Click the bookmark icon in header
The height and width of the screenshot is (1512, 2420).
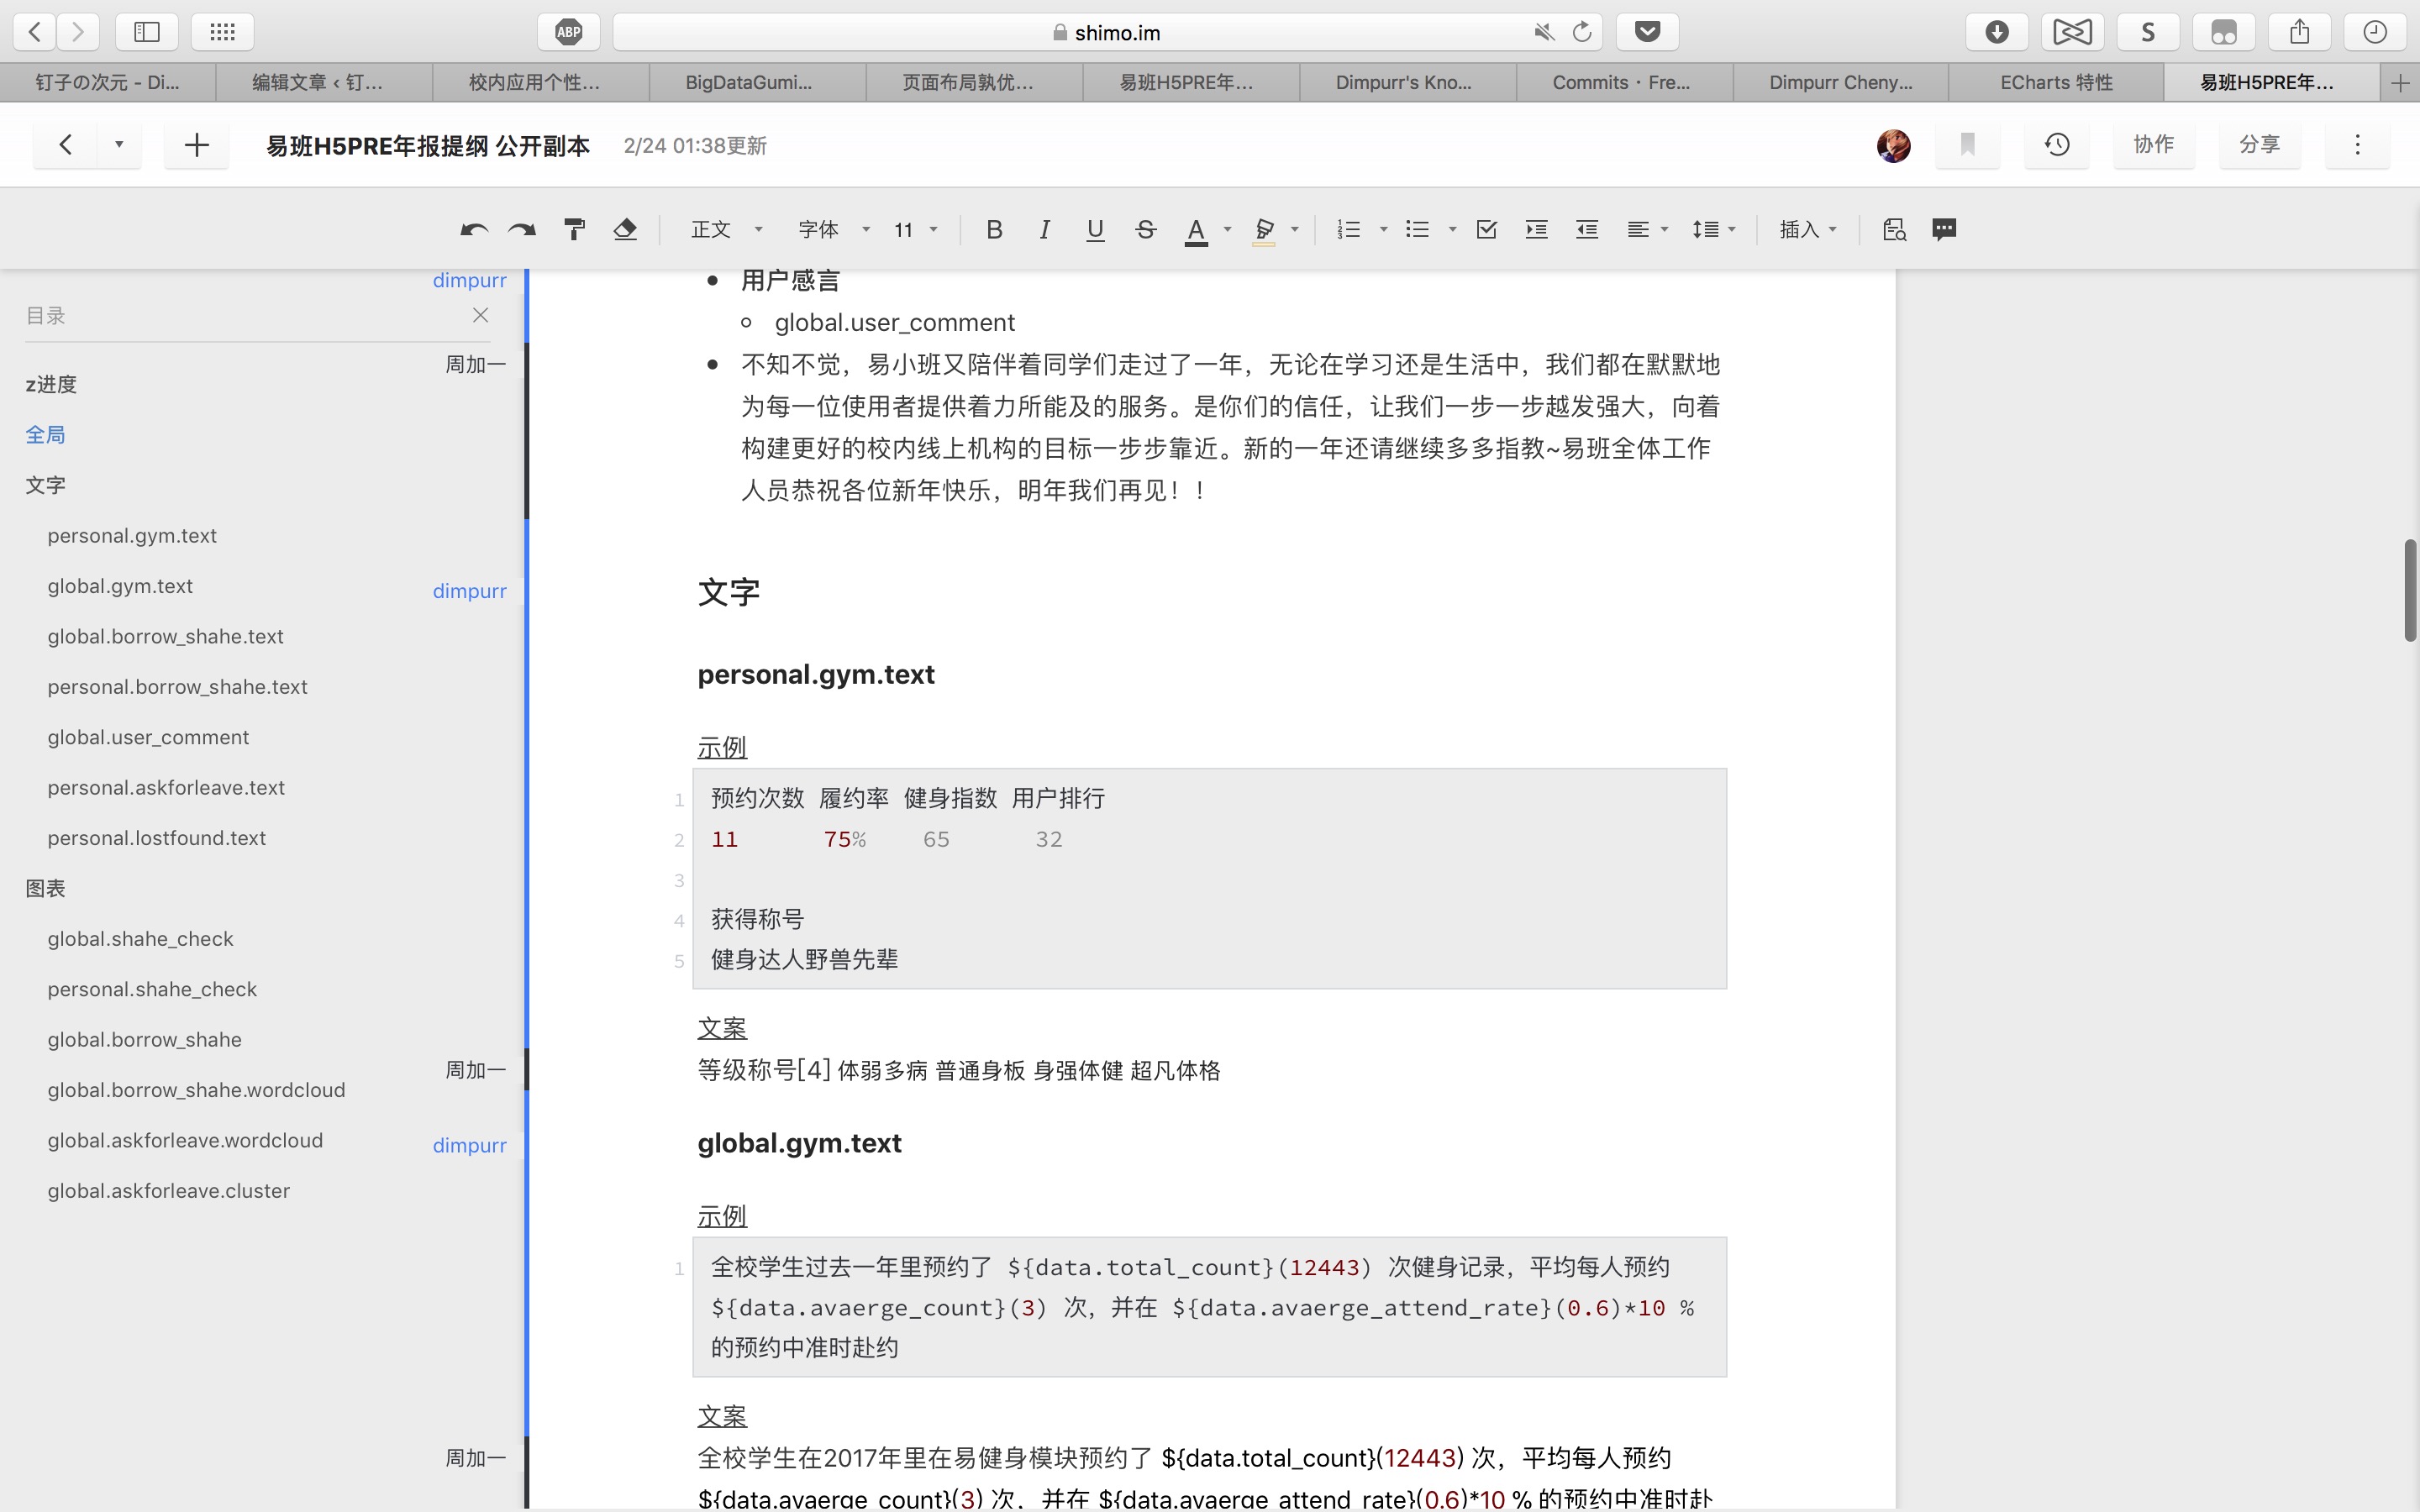[x=1967, y=145]
